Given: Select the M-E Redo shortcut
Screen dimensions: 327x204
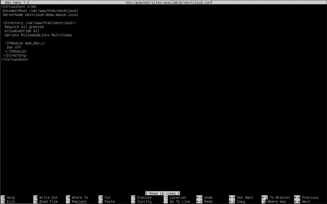Looking at the screenshot, I should [204, 202].
